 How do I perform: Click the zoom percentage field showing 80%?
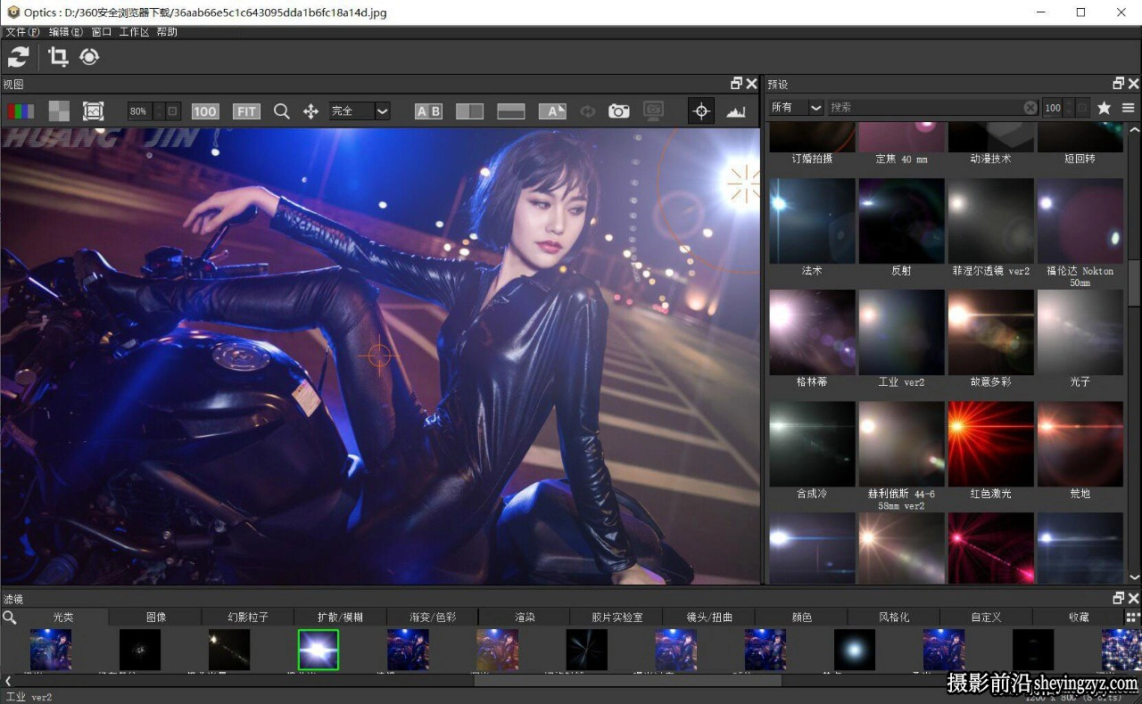[x=139, y=111]
